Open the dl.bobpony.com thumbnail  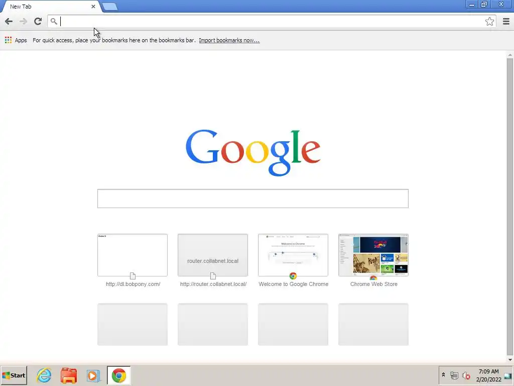(133, 255)
